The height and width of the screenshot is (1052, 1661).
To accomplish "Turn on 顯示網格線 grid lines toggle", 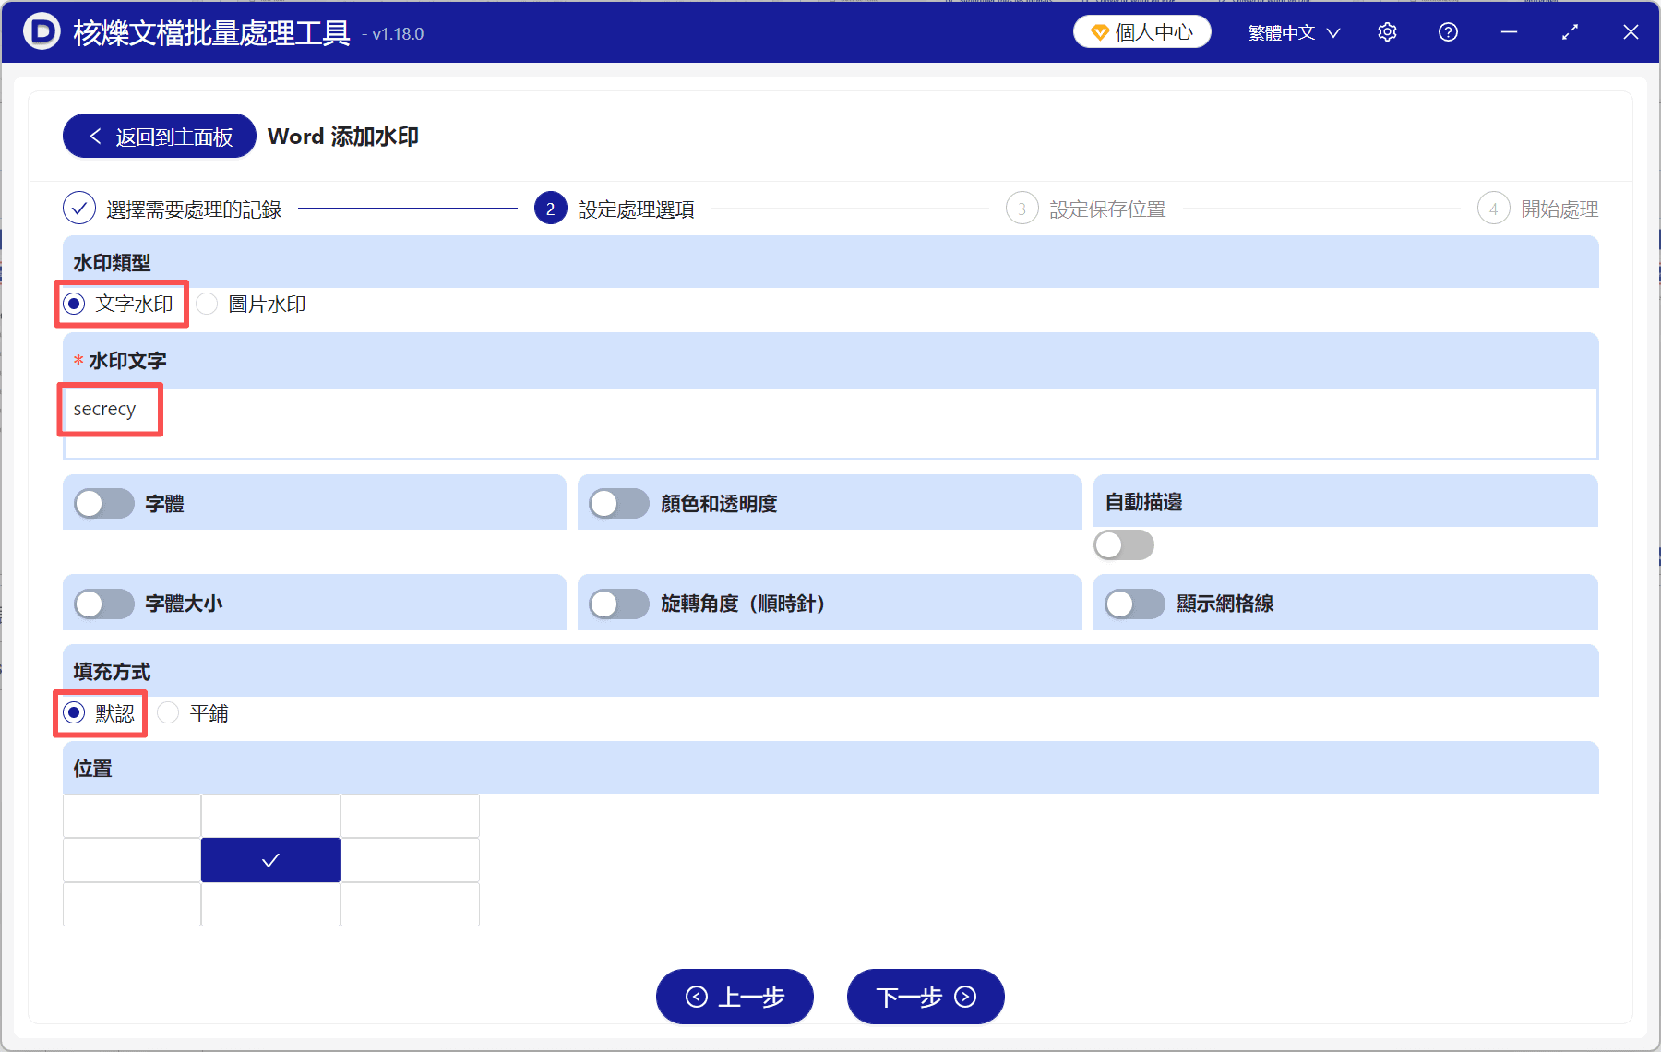I will click(x=1134, y=604).
